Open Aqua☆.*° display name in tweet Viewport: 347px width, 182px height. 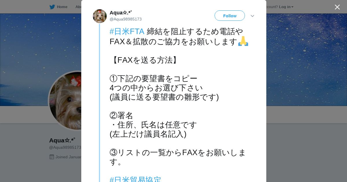point(121,12)
